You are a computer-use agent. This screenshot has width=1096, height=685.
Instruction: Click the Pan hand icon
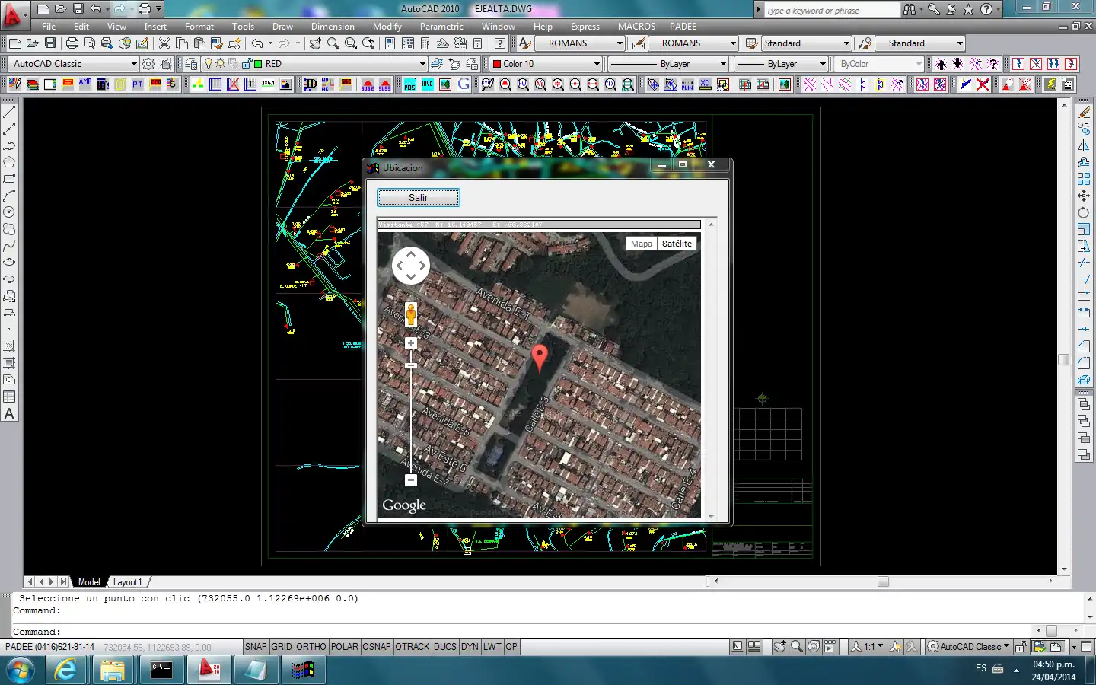(315, 43)
